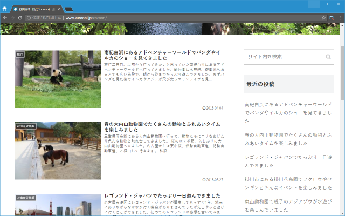Open the Chrome three-dot menu
The image size is (345, 216).
(340, 18)
